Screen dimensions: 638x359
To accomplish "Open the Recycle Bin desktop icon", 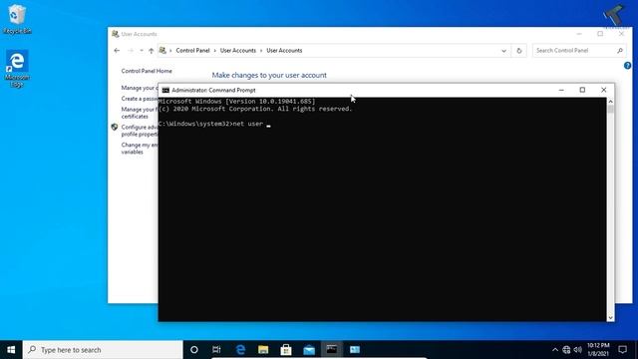I will pos(17,19).
